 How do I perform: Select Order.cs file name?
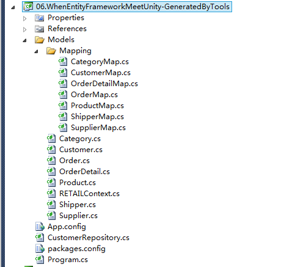point(75,161)
